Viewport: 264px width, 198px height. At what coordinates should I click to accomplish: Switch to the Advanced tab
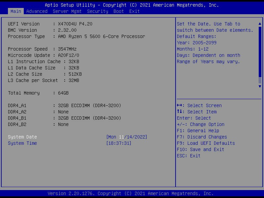click(x=37, y=11)
